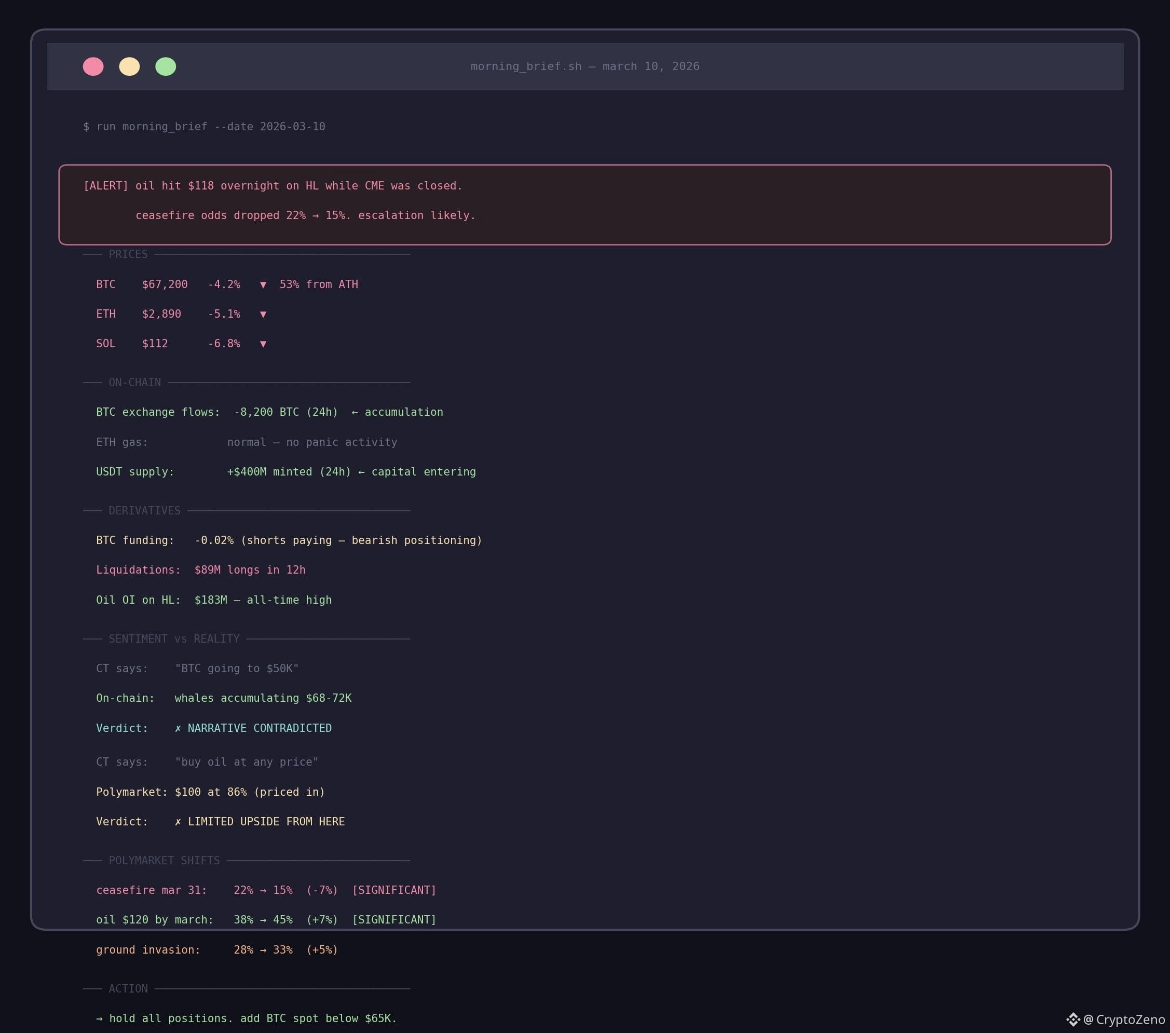Click the morning_brief.sh window title

[x=584, y=66]
